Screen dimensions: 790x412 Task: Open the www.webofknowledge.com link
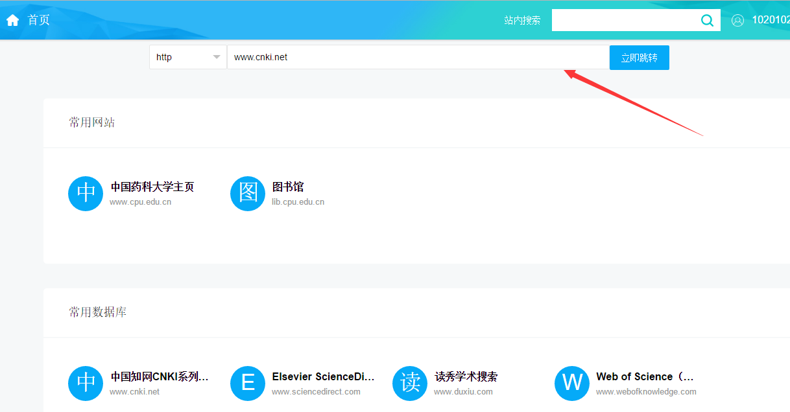pos(646,392)
